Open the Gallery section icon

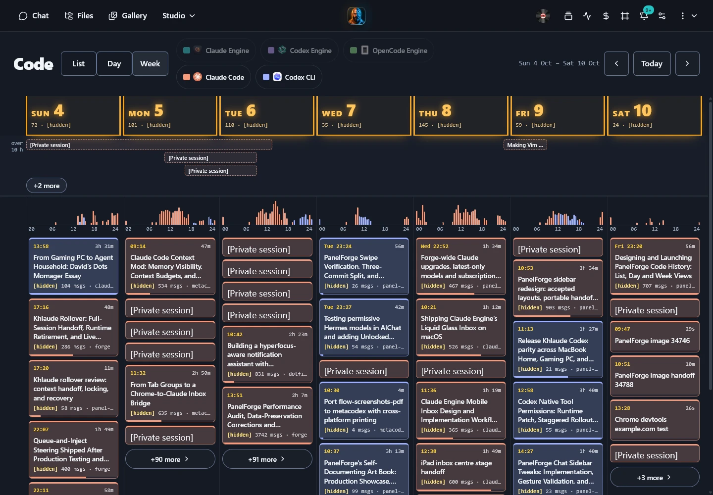pos(113,16)
